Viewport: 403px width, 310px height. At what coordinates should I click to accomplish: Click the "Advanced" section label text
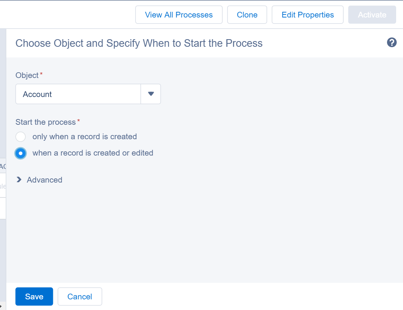(45, 180)
